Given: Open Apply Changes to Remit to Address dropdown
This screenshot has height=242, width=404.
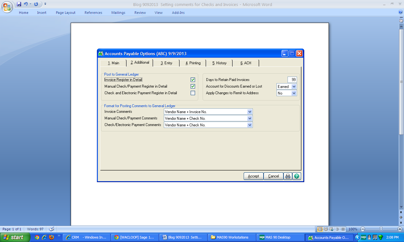Looking at the screenshot, I should tap(294, 93).
